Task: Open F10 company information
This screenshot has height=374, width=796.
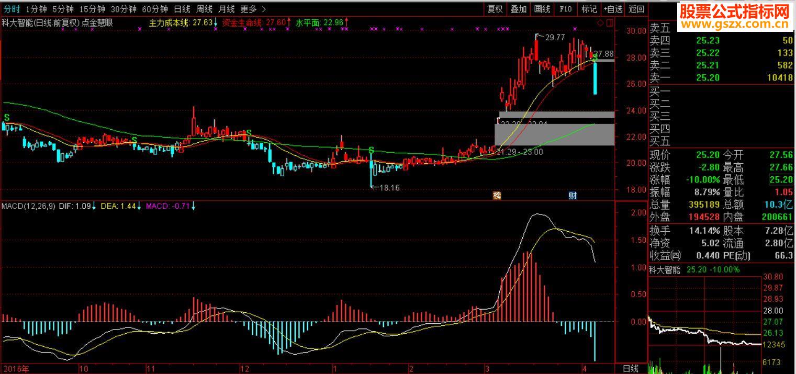Action: pos(566,9)
